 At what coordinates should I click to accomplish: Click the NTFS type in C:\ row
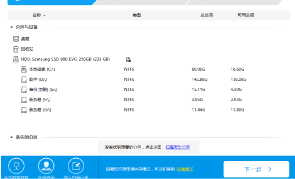tap(129, 69)
